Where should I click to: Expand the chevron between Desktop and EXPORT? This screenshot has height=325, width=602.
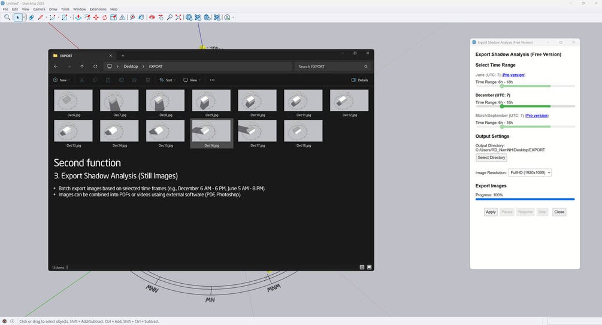click(144, 66)
